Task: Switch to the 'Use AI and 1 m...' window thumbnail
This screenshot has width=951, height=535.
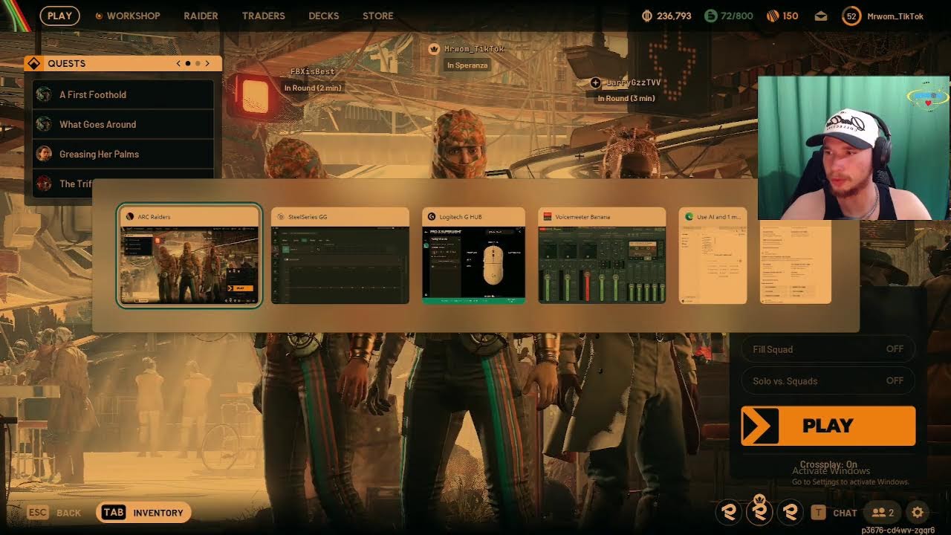Action: pos(713,256)
